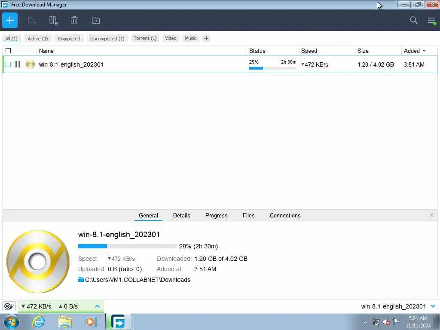
Task: Click the win-8.1-english_202301 name in status bar
Action: coord(394,306)
